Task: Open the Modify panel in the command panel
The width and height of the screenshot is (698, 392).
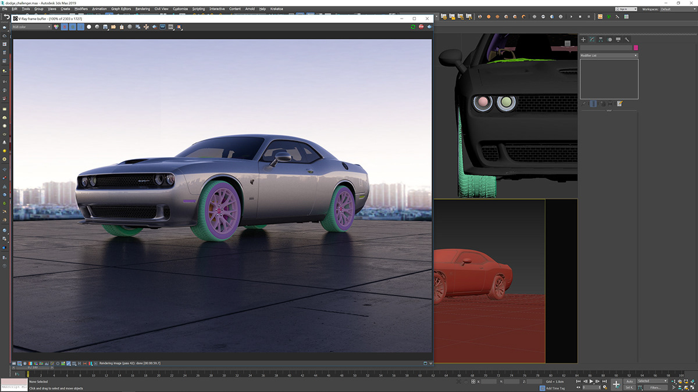Action: point(592,39)
